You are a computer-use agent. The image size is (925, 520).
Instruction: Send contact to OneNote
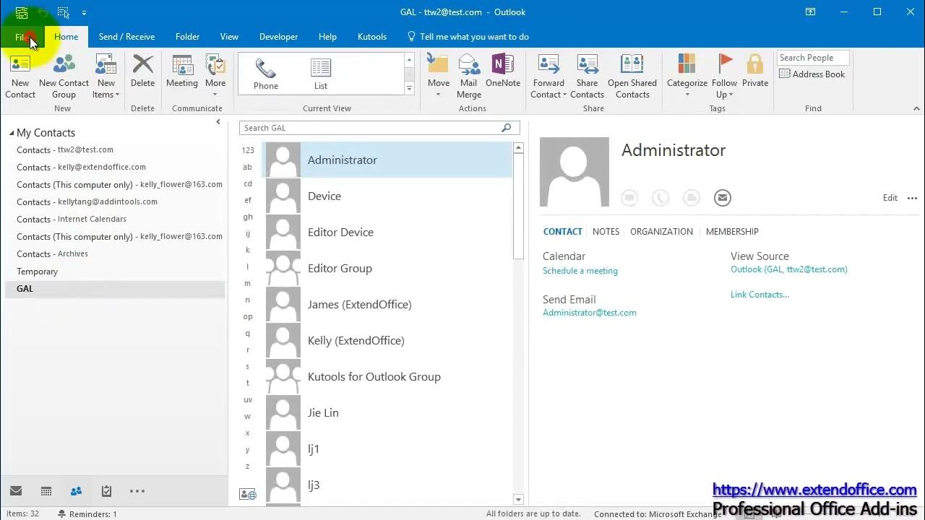(503, 71)
